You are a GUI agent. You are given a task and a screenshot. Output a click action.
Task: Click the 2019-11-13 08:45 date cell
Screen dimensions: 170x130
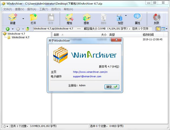point(152,39)
